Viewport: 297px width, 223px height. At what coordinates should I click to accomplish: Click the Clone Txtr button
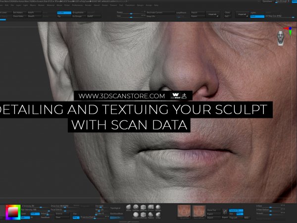pyautogui.click(x=214, y=210)
